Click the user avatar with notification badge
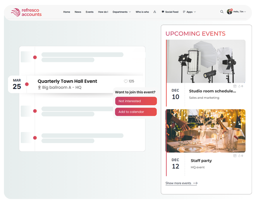This screenshot has width=258, height=207. [x=229, y=12]
